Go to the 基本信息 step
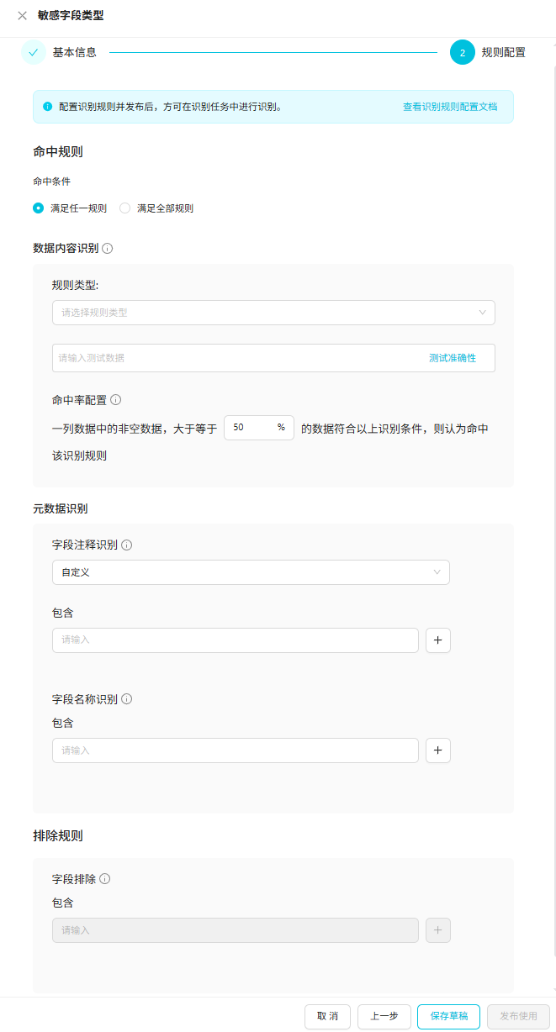 [74, 52]
